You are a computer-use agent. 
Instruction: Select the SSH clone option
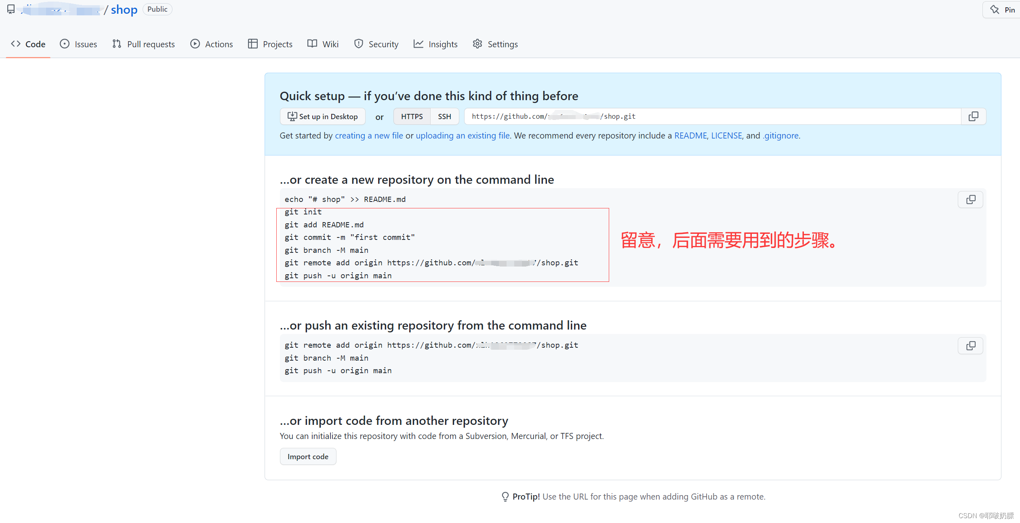(444, 116)
